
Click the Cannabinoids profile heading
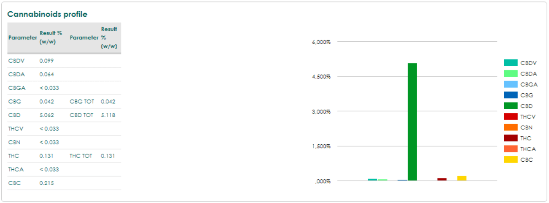[x=47, y=14]
